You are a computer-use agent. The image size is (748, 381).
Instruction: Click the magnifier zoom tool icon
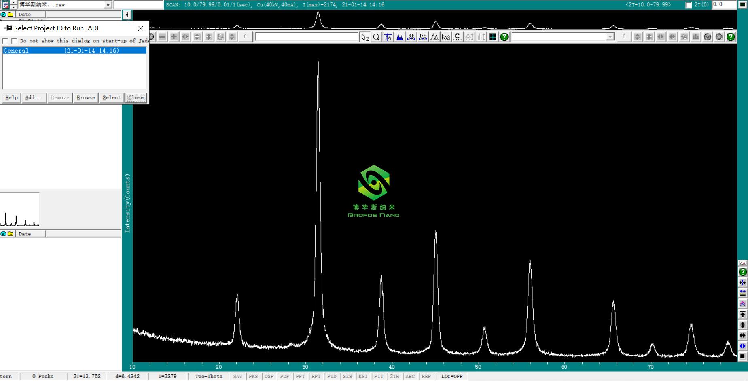click(376, 37)
